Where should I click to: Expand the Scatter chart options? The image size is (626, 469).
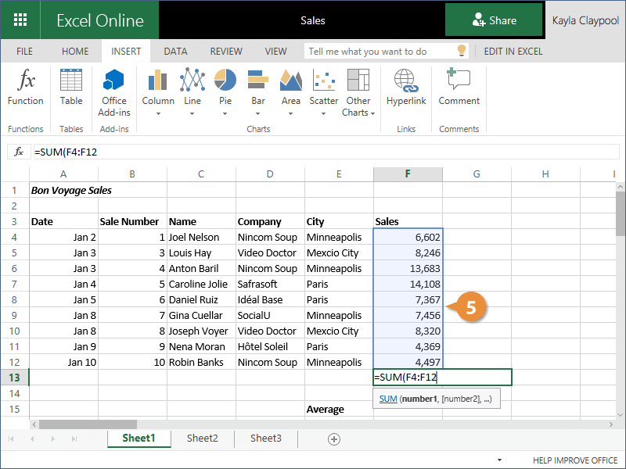[x=324, y=113]
